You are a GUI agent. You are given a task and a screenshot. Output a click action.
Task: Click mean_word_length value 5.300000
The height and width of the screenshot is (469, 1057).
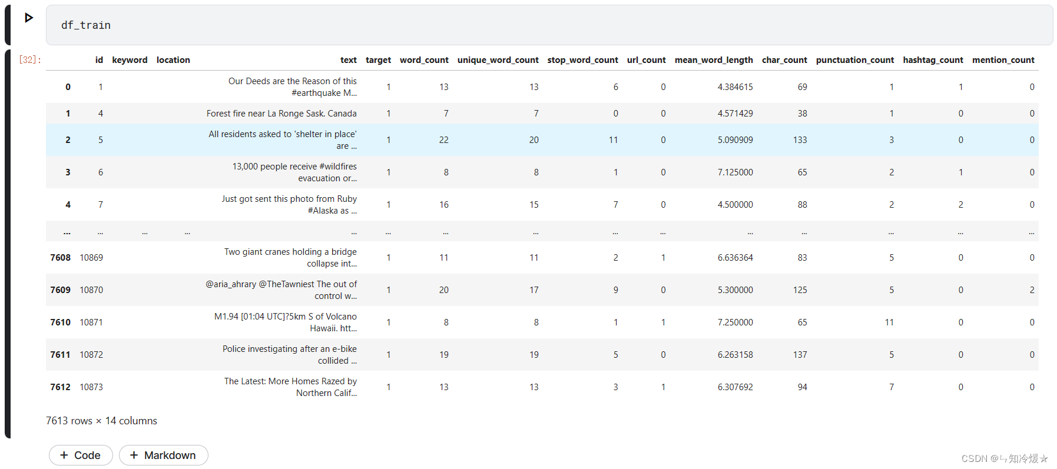[735, 290]
